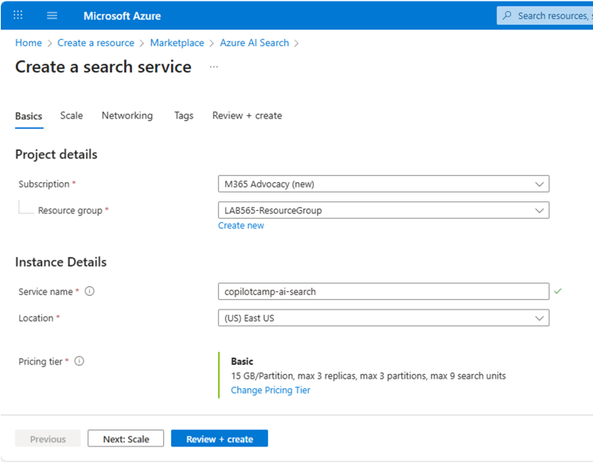Open the ellipsis menu beside page title
The image size is (593, 467).
tap(213, 67)
